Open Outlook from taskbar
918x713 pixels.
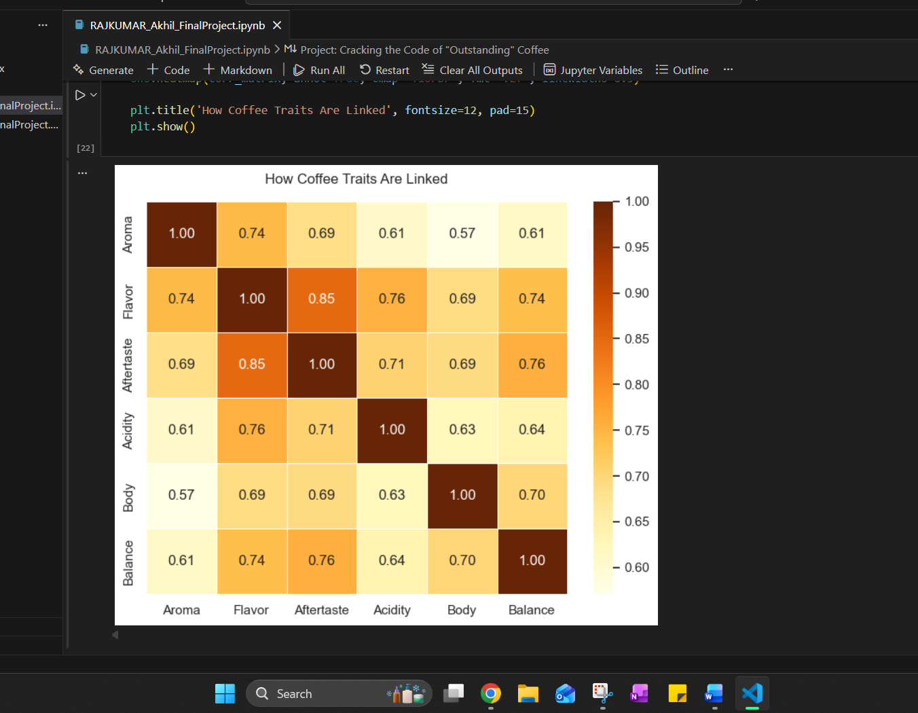[566, 693]
